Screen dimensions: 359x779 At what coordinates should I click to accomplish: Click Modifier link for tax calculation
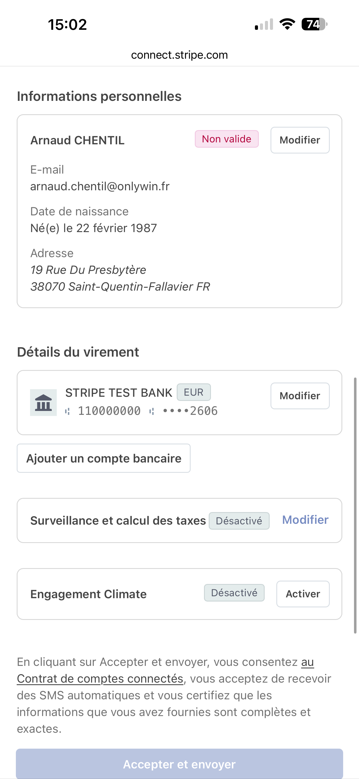305,520
